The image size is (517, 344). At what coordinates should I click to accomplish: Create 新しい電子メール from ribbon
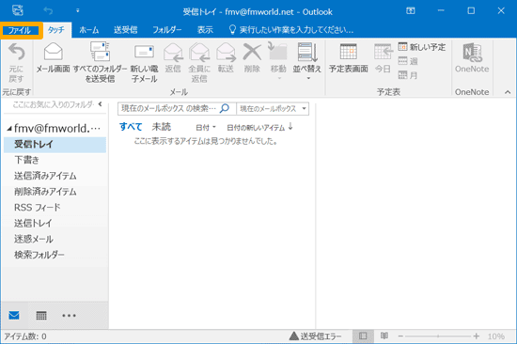pyautogui.click(x=144, y=63)
